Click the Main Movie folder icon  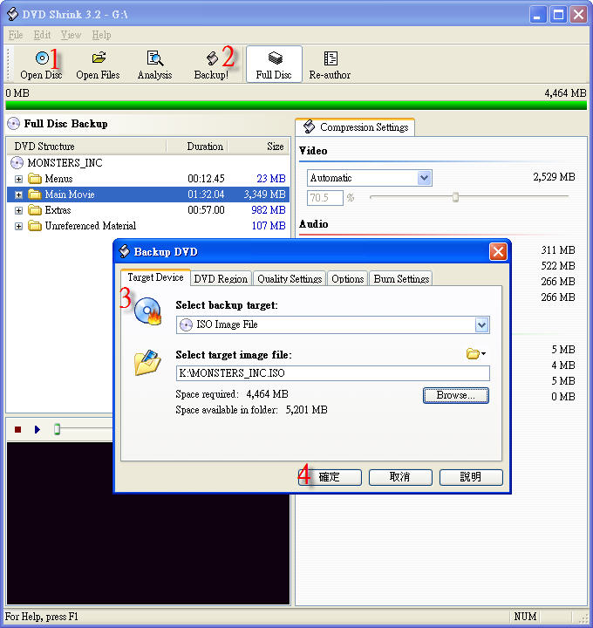tap(35, 195)
